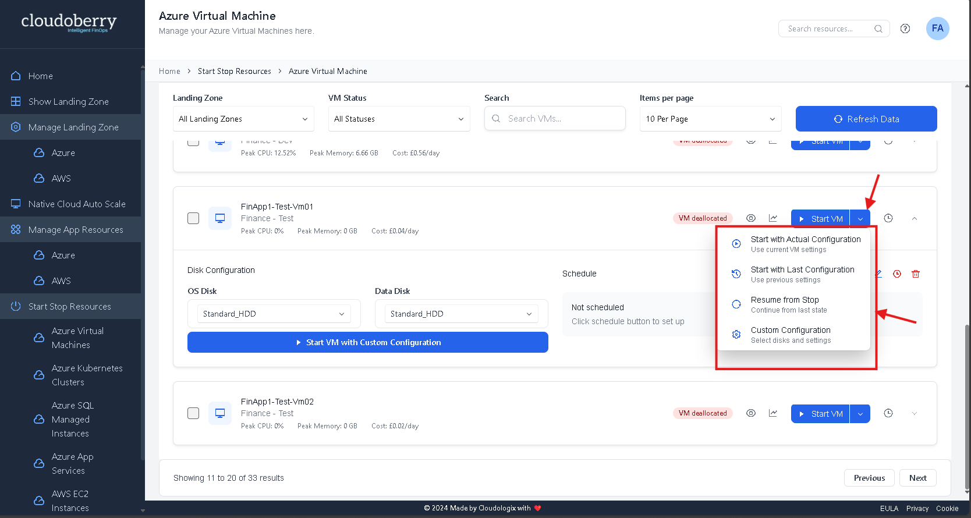The width and height of the screenshot is (971, 518).
Task: Click the Start Stop Resources power icon
Action: point(16,306)
